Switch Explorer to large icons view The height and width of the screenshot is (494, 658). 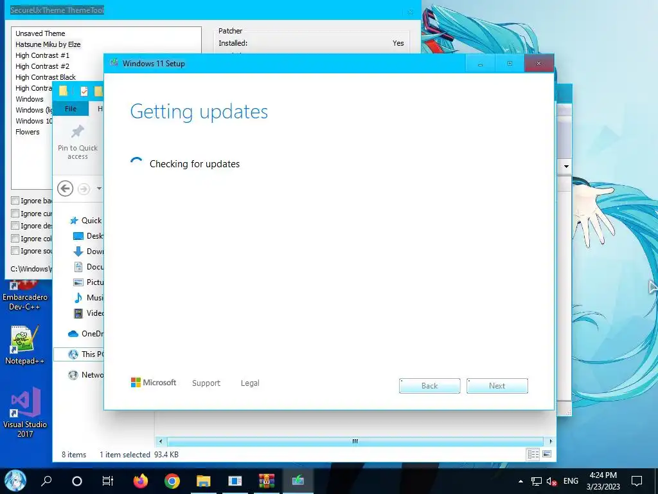tap(547, 454)
